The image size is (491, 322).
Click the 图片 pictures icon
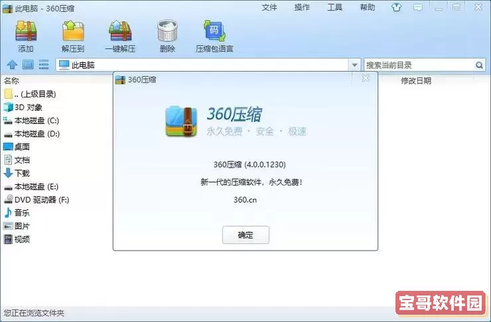(8, 226)
